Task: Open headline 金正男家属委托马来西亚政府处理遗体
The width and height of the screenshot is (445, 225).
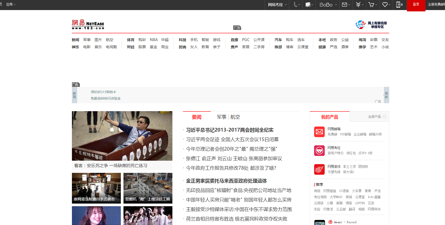Action: [x=226, y=181]
